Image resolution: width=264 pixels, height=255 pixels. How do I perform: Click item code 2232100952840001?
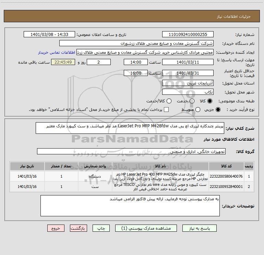pos(226,187)
